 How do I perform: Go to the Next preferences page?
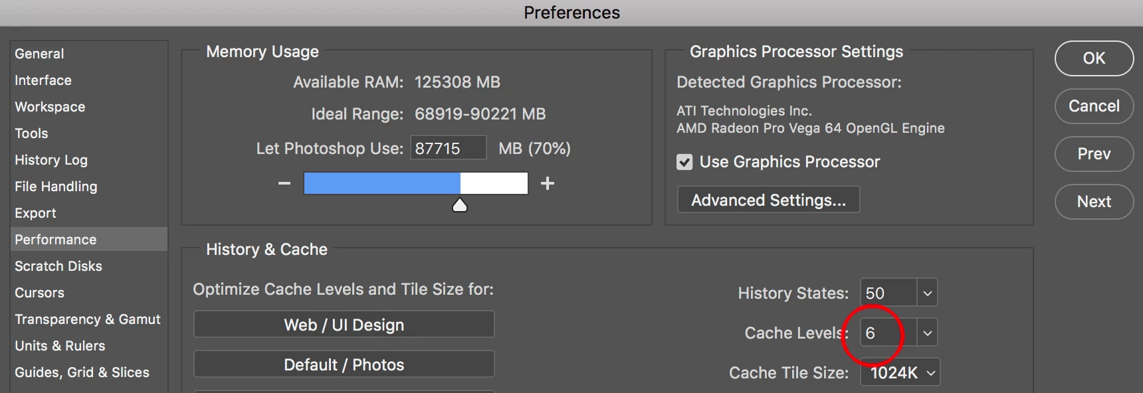coord(1094,202)
